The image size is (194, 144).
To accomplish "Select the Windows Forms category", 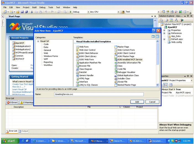I will (51, 56).
